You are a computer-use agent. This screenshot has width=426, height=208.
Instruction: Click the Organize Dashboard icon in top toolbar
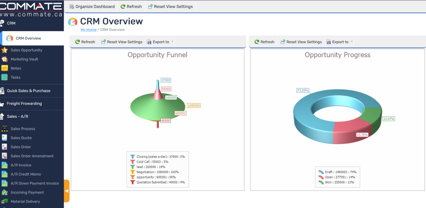tap(72, 7)
